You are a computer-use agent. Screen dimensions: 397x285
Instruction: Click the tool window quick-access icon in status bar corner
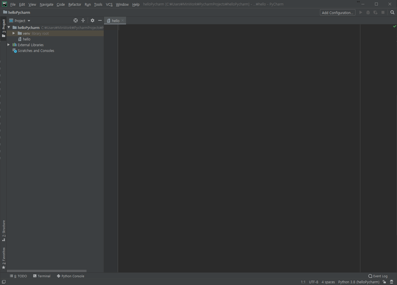pos(4,282)
